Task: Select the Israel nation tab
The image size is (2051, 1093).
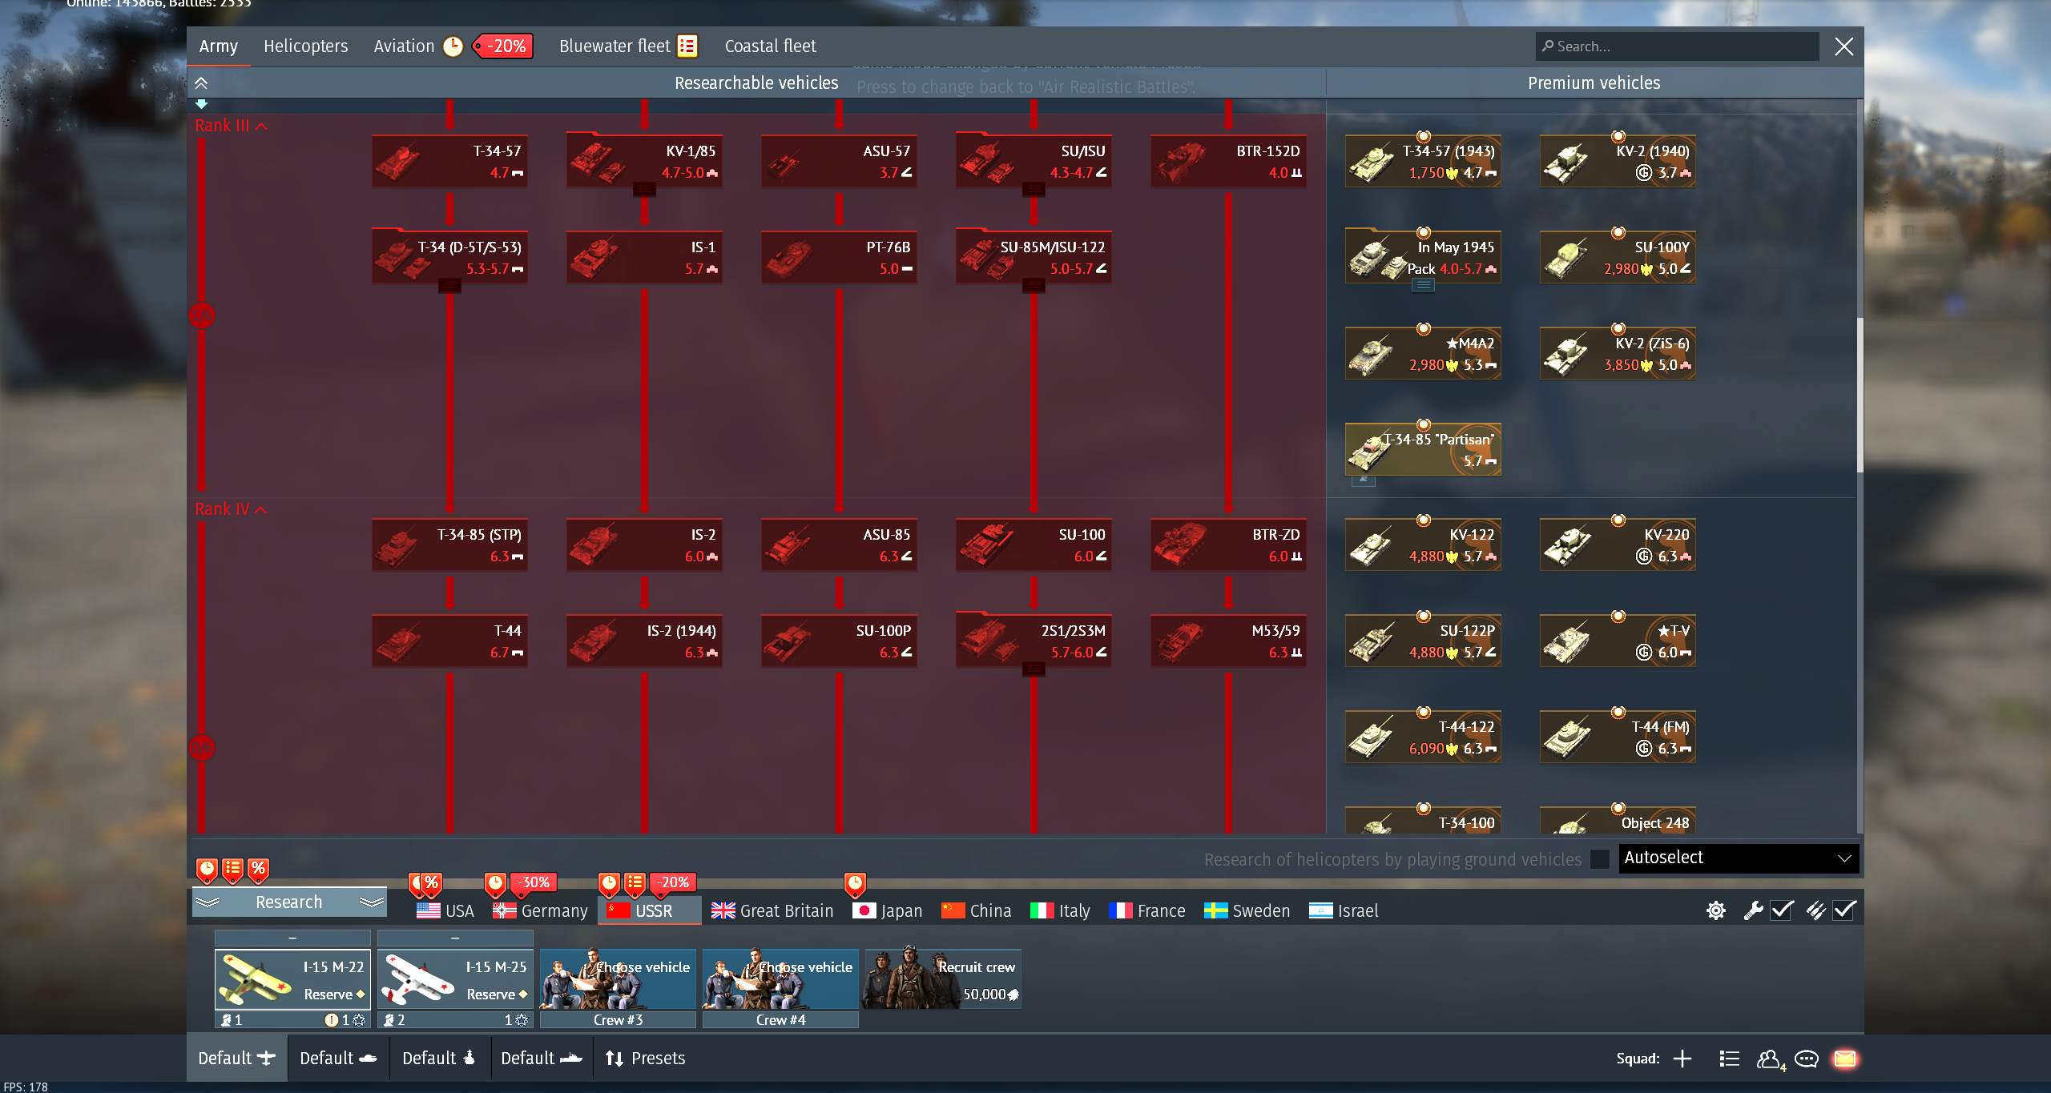Action: (1344, 911)
